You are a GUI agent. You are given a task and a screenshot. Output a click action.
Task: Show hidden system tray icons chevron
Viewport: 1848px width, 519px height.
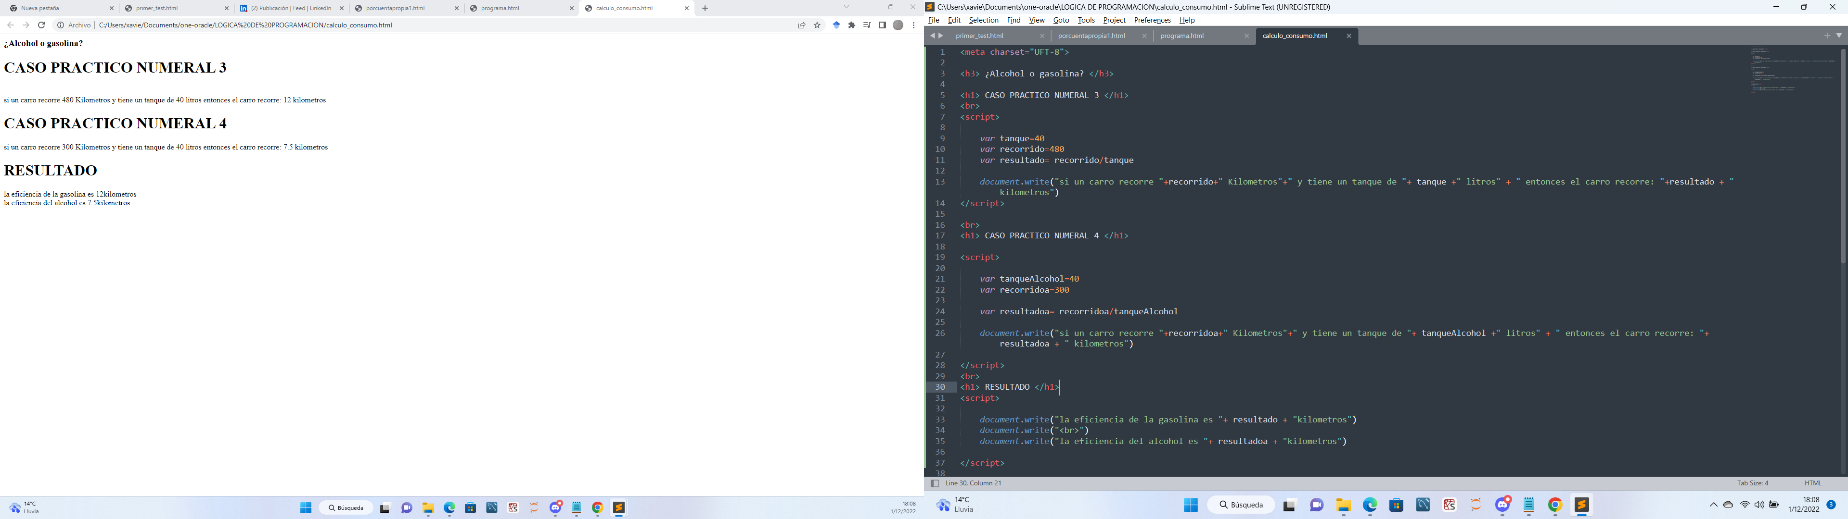click(x=1713, y=506)
